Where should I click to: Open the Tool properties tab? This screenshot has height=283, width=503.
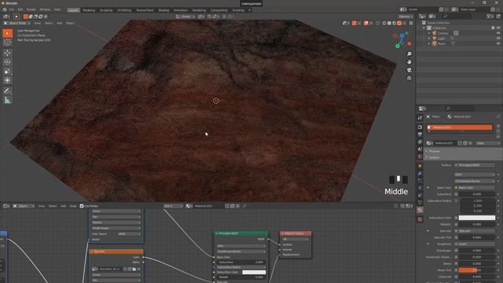[420, 118]
